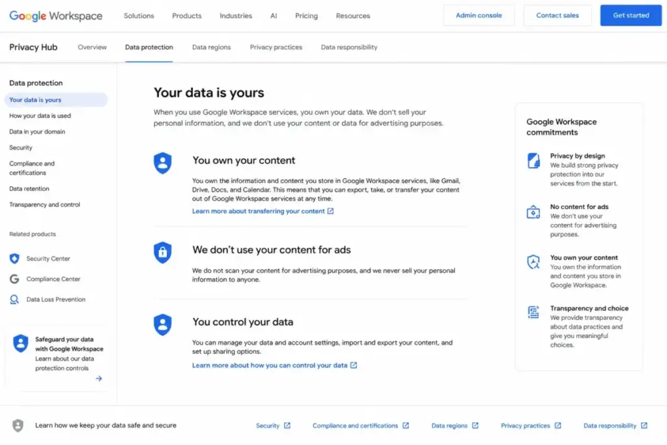
Task: Click Learn more about how you can control your data
Action: 270,365
